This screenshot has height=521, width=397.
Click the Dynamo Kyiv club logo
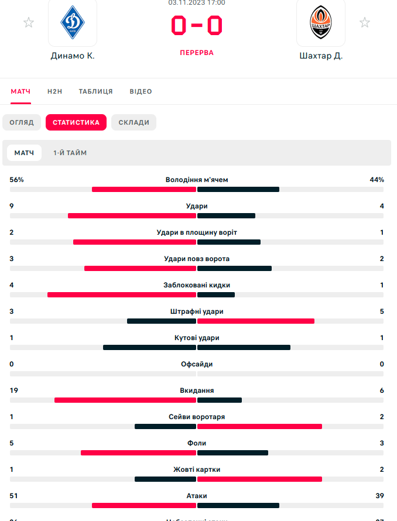(x=73, y=23)
